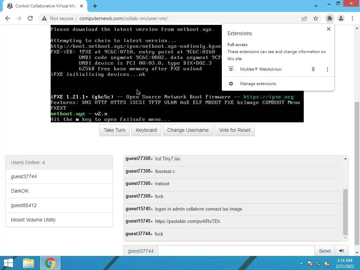Pin McAfee WebAdvisor extension

[x=313, y=69]
